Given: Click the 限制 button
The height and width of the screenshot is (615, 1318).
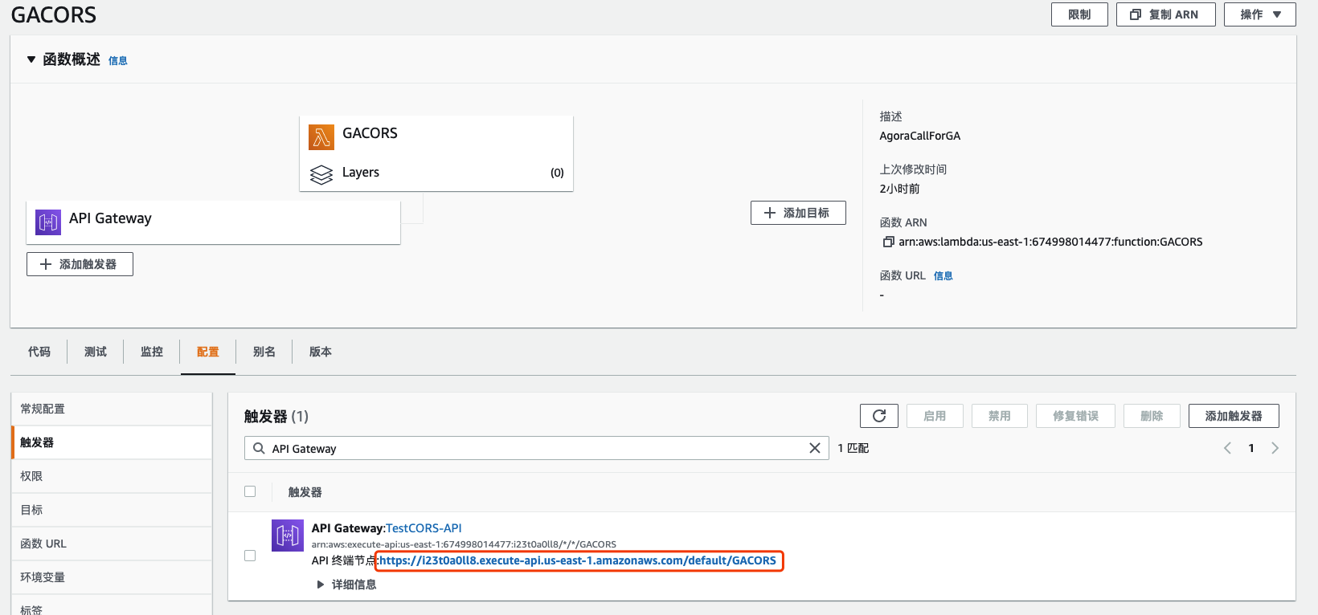Looking at the screenshot, I should pos(1079,14).
